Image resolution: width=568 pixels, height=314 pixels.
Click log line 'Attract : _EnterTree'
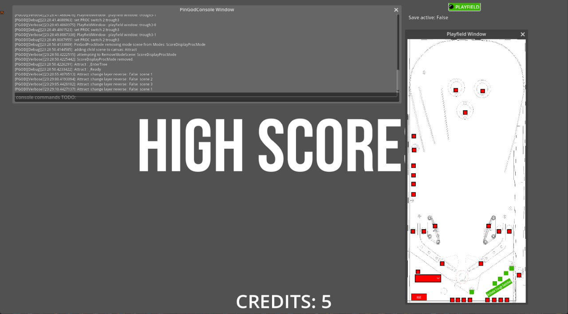click(61, 64)
